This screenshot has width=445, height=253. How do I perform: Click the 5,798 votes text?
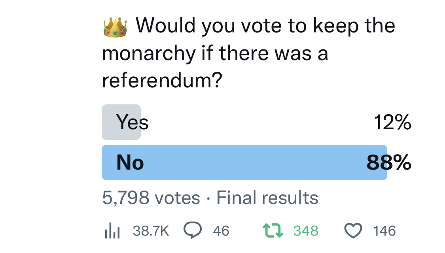(x=151, y=197)
